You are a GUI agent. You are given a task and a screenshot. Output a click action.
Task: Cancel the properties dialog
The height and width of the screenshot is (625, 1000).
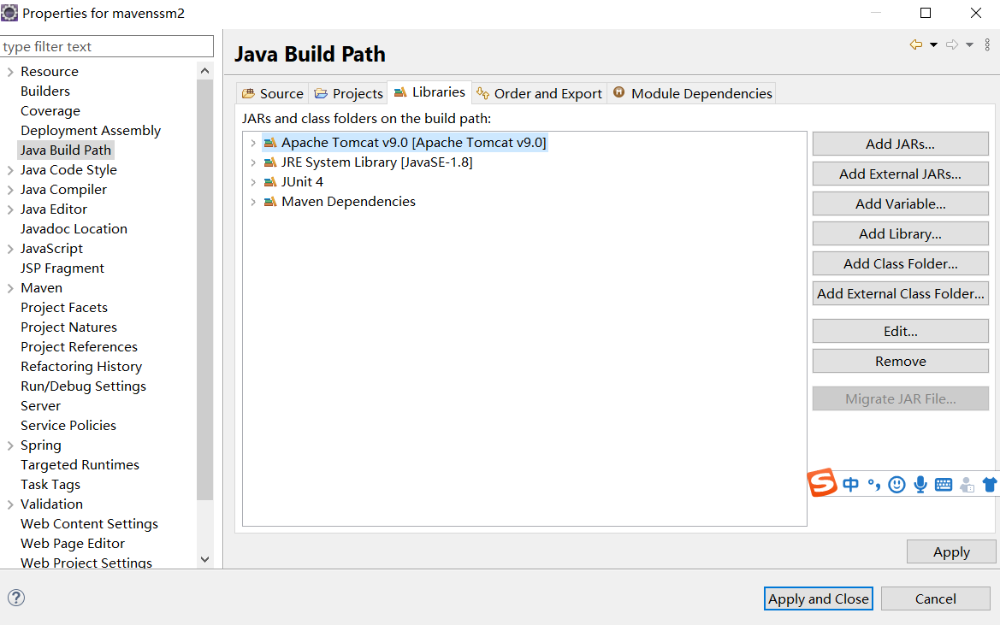point(936,598)
